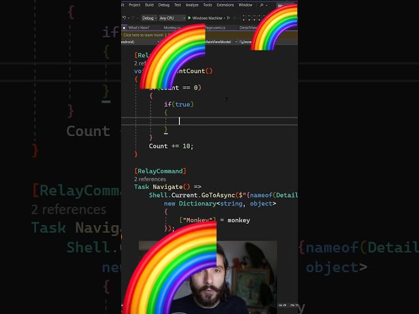
Task: Click '2 references' above Task Navigate
Action: (150, 179)
